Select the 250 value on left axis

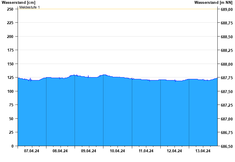pos(10,9)
